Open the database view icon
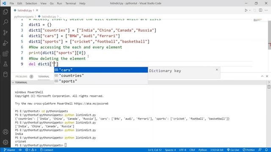 [6, 74]
